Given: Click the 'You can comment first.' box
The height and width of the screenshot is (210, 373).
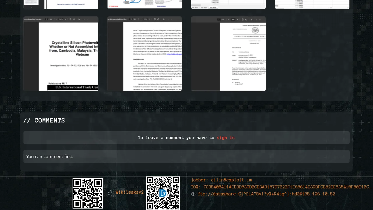Looking at the screenshot, I should pos(186,156).
